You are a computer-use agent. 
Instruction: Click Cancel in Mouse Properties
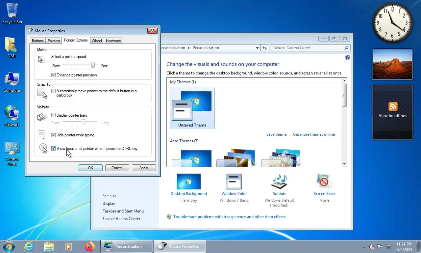coord(117,168)
